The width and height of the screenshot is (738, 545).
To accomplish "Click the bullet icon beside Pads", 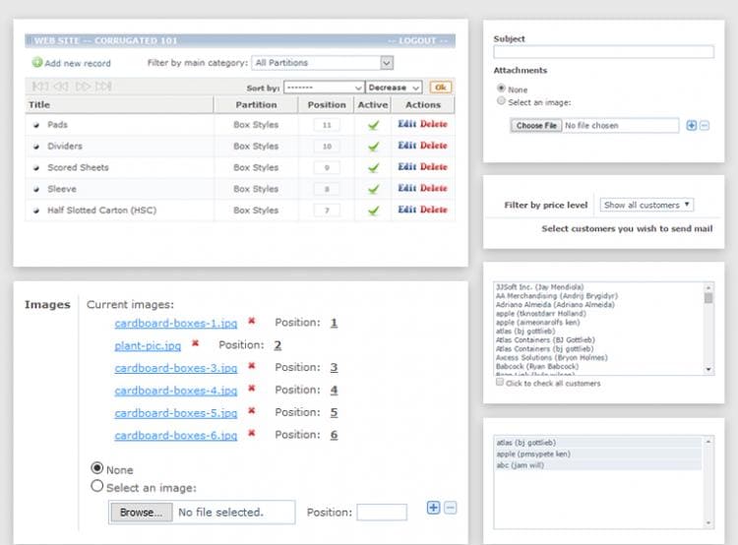I will coord(36,125).
